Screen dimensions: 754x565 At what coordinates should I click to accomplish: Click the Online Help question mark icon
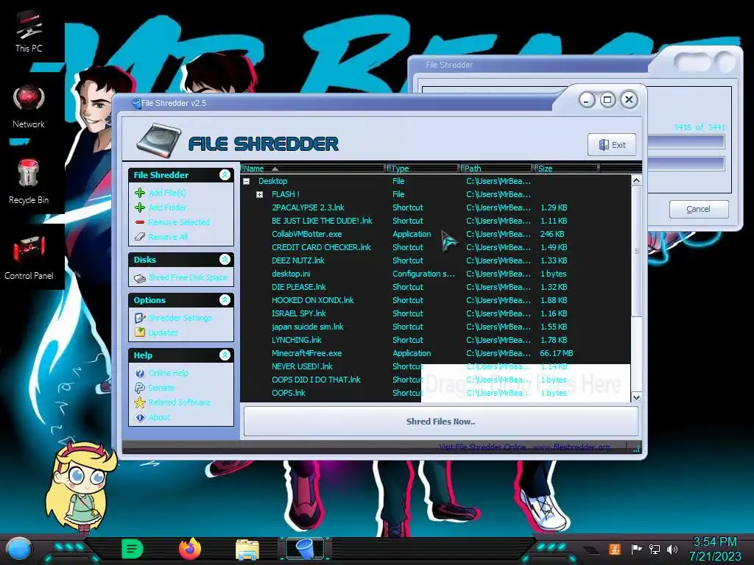[140, 373]
